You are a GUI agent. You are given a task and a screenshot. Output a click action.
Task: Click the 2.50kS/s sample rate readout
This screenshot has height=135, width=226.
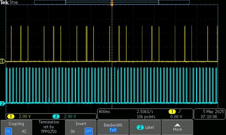point(145,112)
